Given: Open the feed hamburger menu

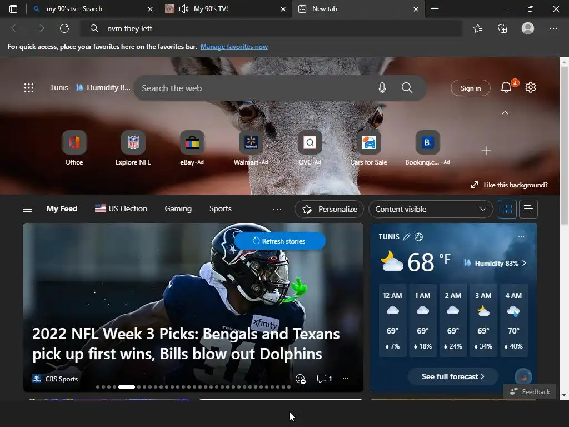Looking at the screenshot, I should coord(28,209).
